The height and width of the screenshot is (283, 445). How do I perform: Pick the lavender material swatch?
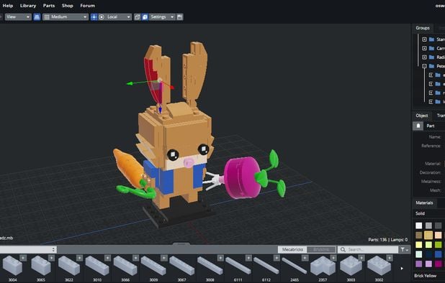(428, 264)
